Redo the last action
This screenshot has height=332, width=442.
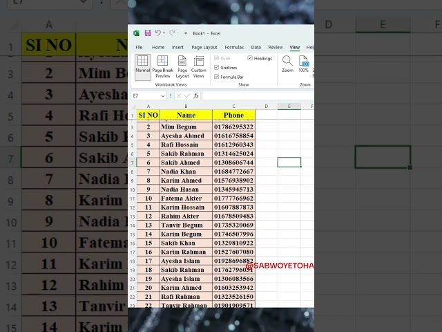(172, 33)
